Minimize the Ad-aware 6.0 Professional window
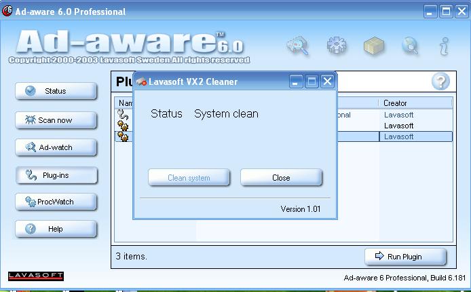Screen dimensions: 471x292 click(x=430, y=12)
